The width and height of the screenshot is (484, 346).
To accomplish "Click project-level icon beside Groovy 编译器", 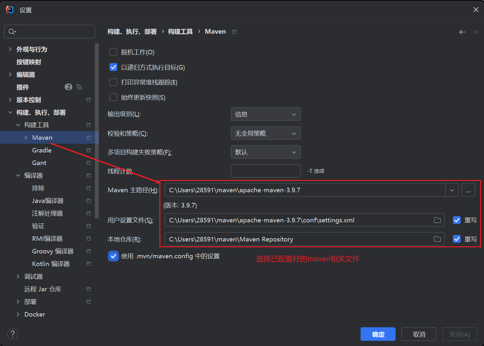I will [x=88, y=251].
